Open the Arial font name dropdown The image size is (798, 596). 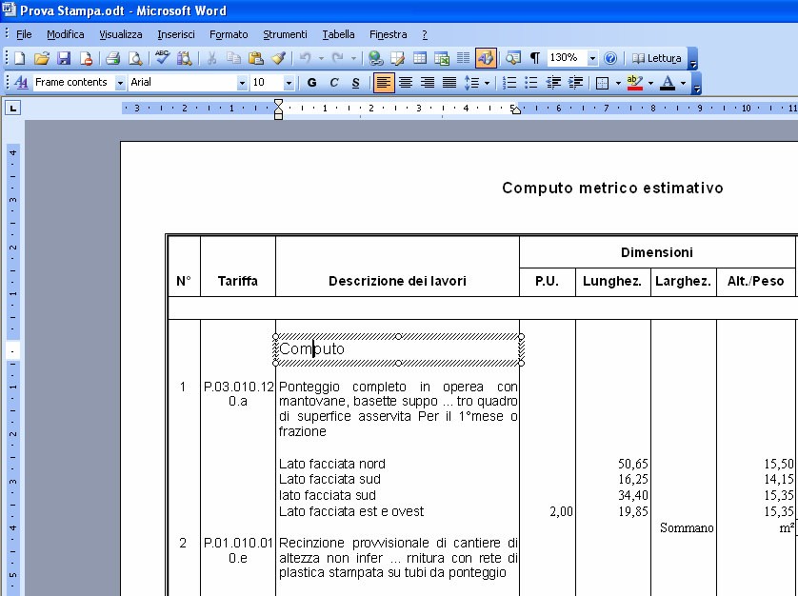pos(242,83)
